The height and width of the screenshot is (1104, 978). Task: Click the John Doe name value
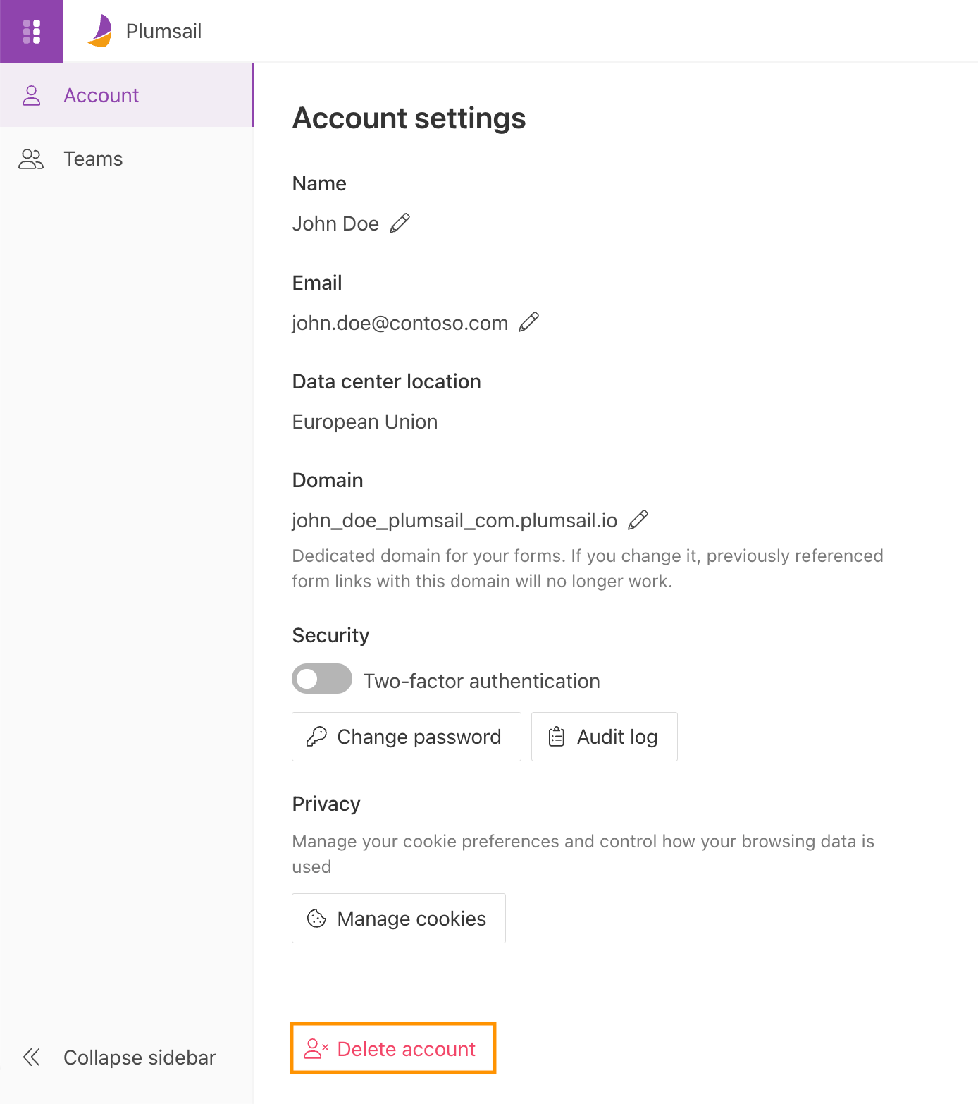335,223
